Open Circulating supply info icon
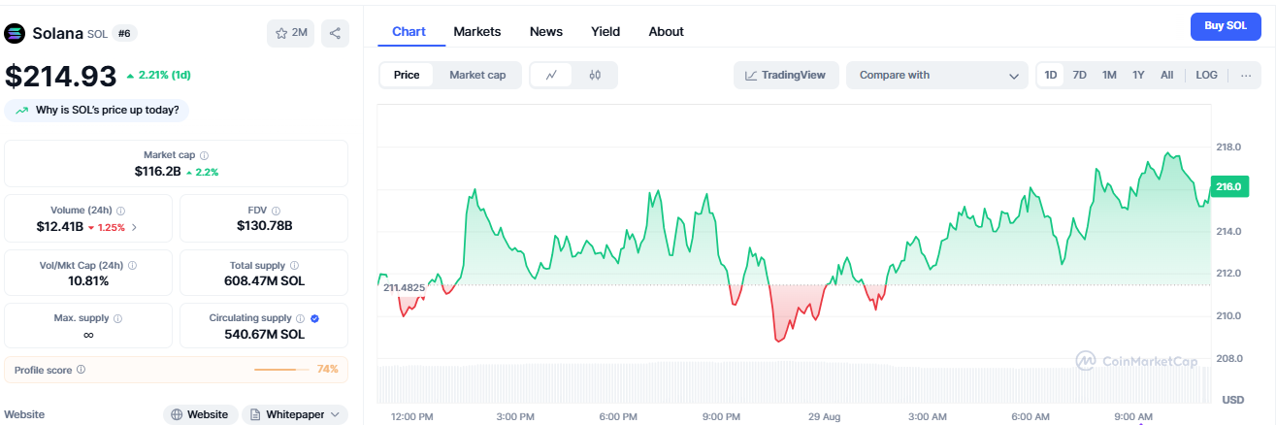The image size is (1276, 425). (x=300, y=318)
